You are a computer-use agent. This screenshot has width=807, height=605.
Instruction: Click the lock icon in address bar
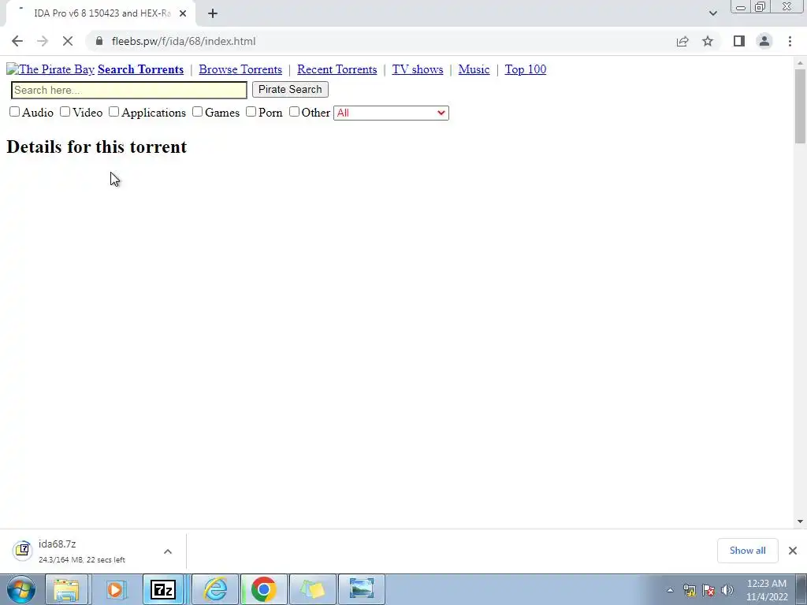99,41
